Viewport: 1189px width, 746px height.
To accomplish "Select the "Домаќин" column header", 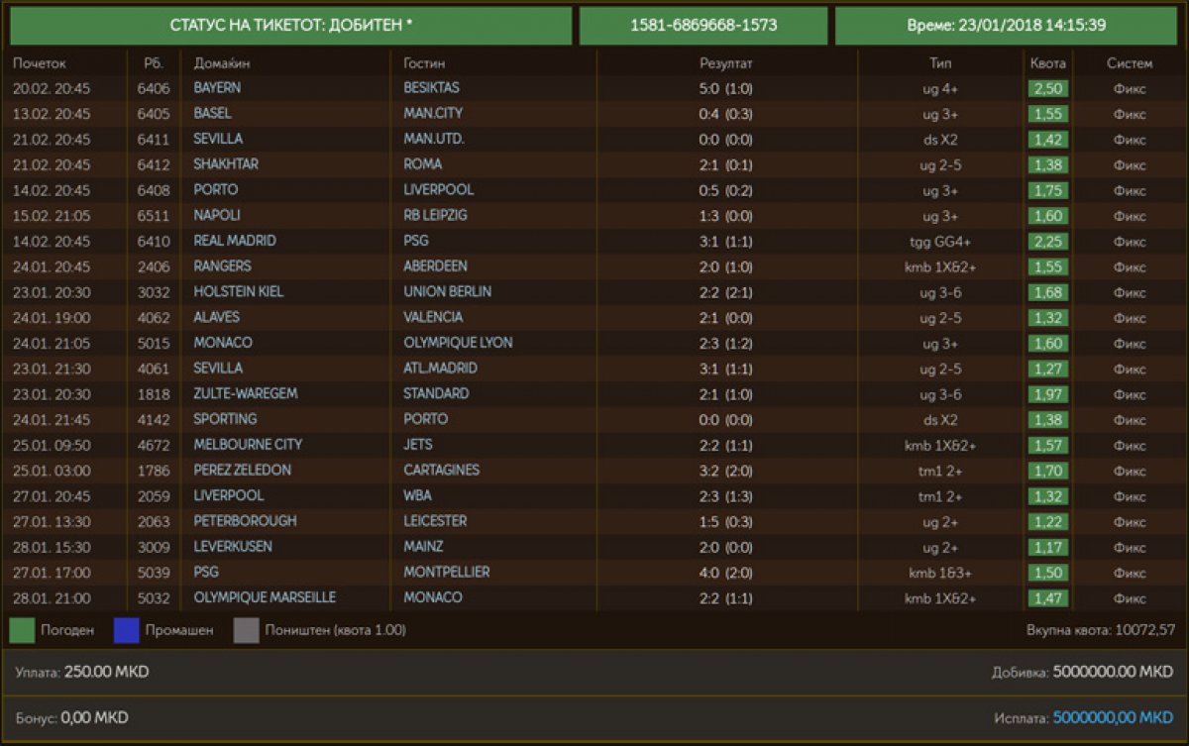I will (222, 62).
